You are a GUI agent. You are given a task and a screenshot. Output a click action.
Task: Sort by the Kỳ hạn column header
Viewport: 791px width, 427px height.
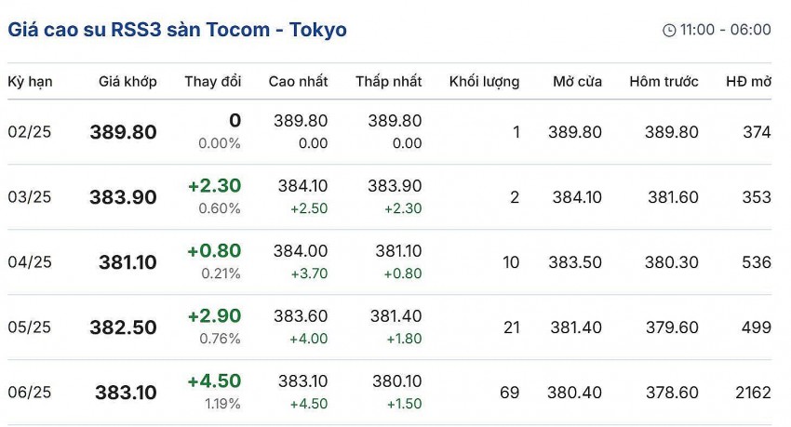tap(30, 82)
